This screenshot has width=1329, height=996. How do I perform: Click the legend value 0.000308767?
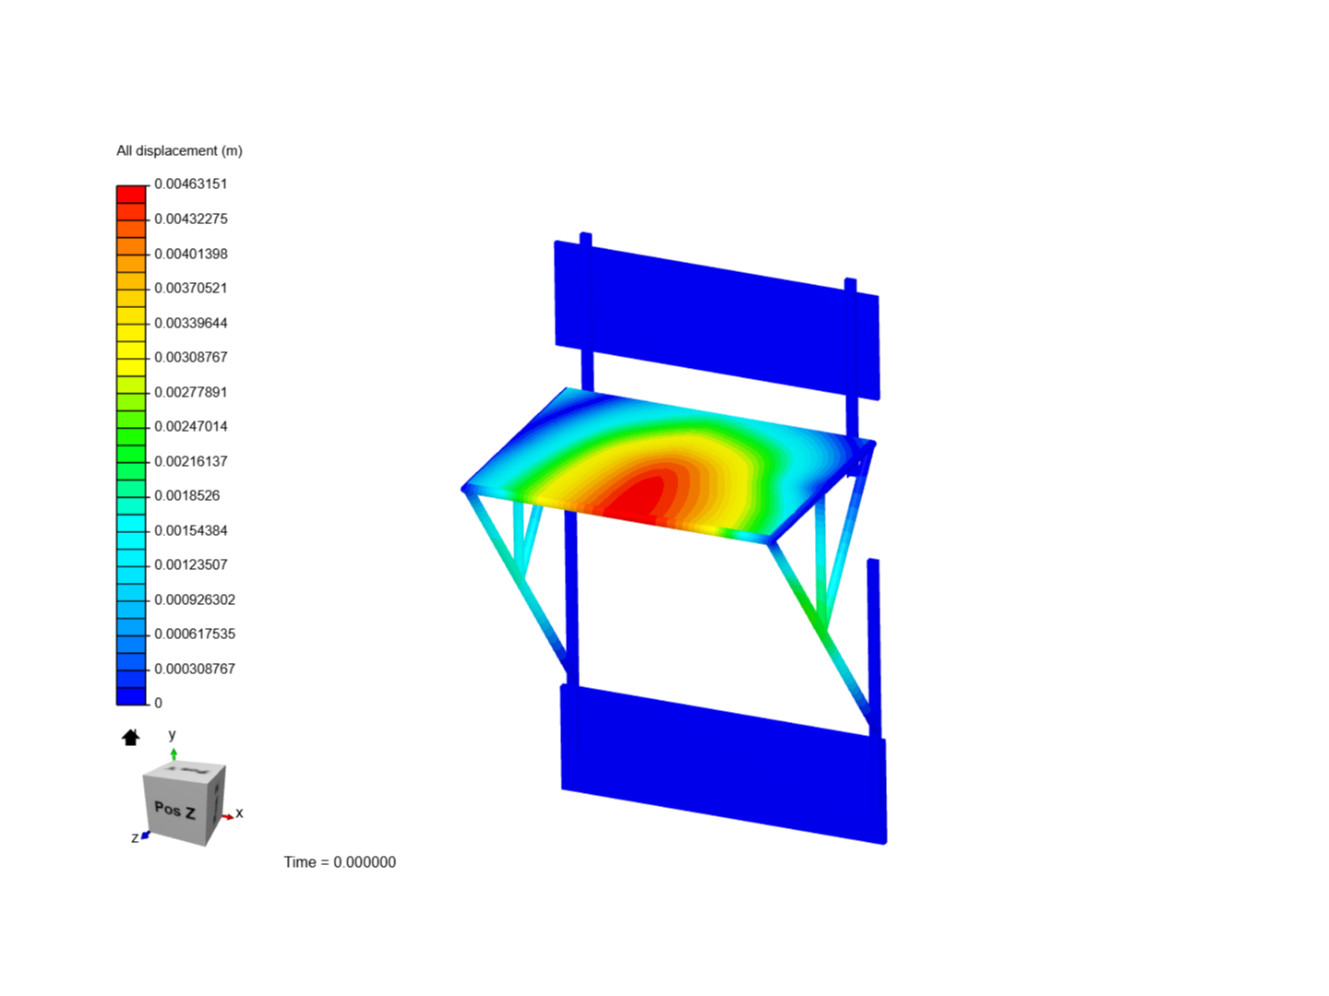[194, 669]
